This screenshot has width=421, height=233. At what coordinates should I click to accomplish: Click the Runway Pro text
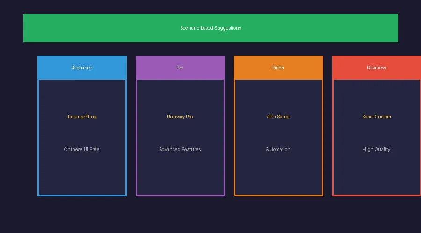[180, 116]
